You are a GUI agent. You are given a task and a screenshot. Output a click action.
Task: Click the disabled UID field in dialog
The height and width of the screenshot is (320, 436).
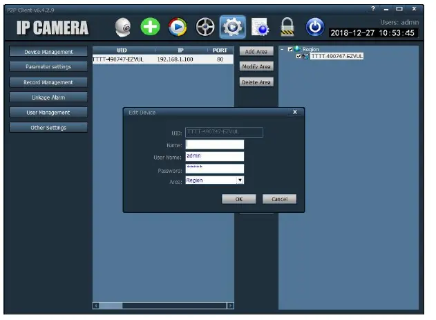224,132
